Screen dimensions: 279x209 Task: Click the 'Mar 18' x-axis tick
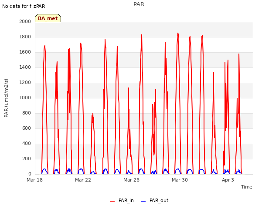[x=35, y=180]
